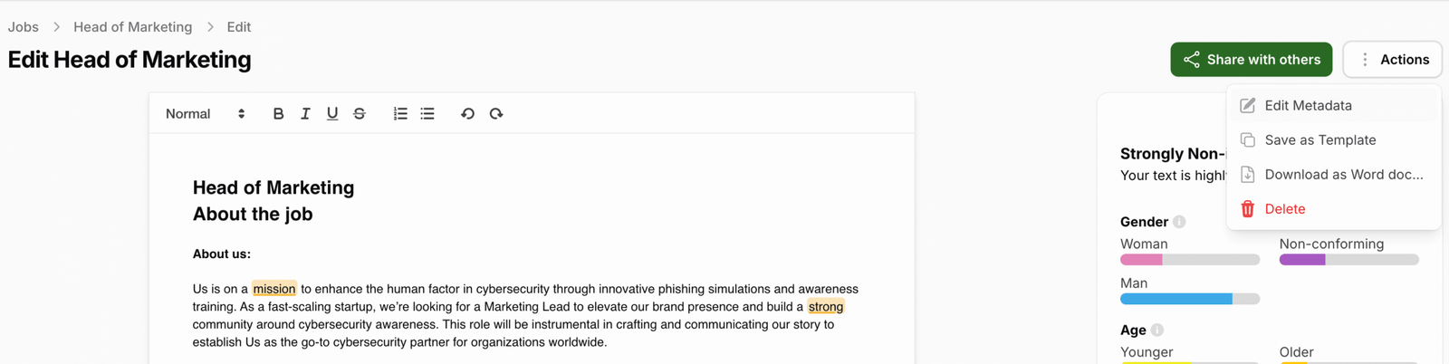
Task: Redo the last undone edit
Action: [x=496, y=114]
